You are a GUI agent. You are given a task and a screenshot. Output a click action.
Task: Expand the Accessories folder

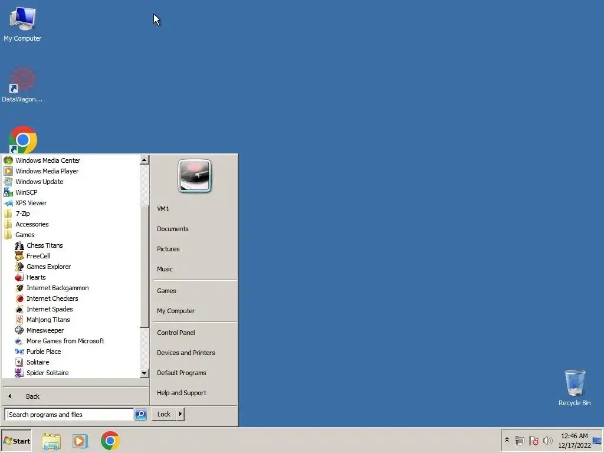32,224
